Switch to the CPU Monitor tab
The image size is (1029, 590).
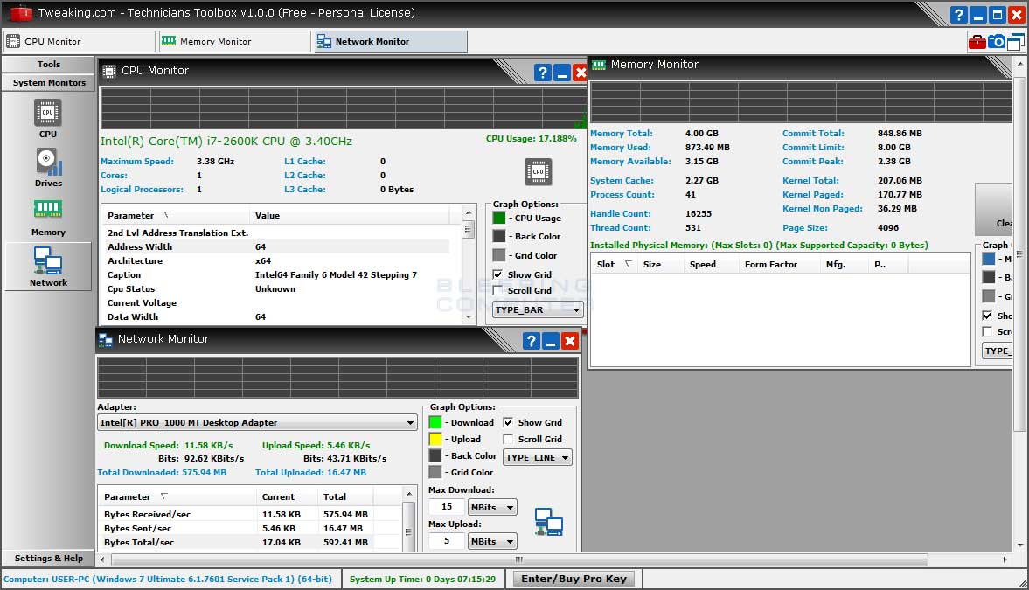80,41
